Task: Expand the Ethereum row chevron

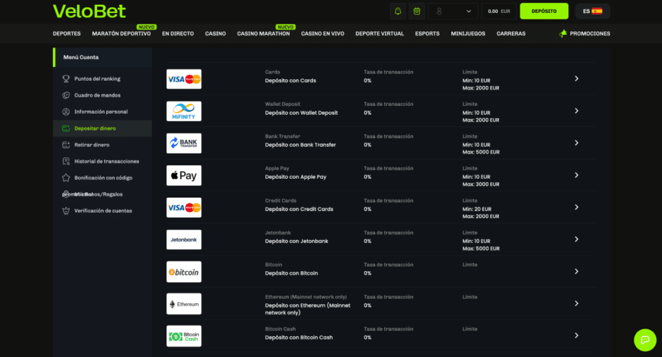Action: point(576,303)
